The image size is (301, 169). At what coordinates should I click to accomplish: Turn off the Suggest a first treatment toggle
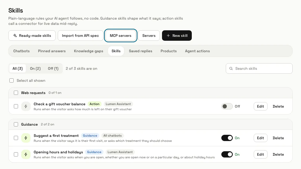pos(227,138)
